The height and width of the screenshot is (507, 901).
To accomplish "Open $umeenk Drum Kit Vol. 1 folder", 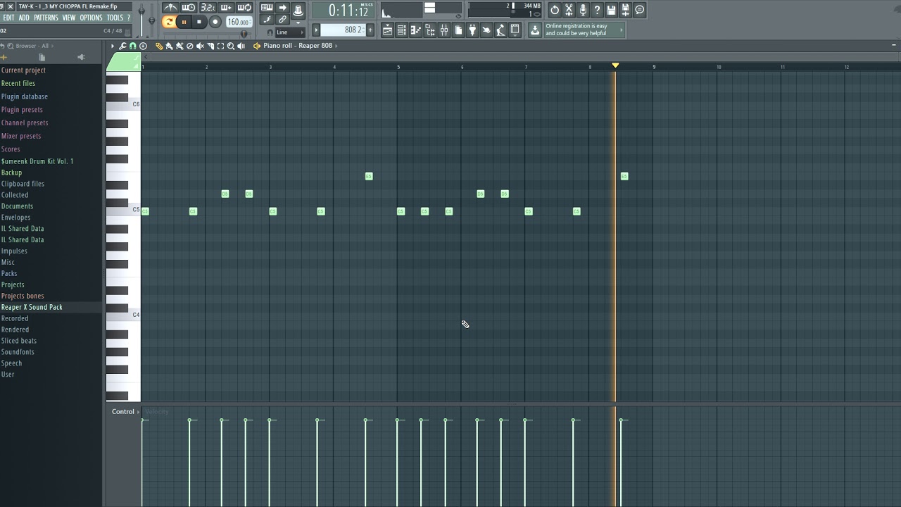I will click(37, 161).
